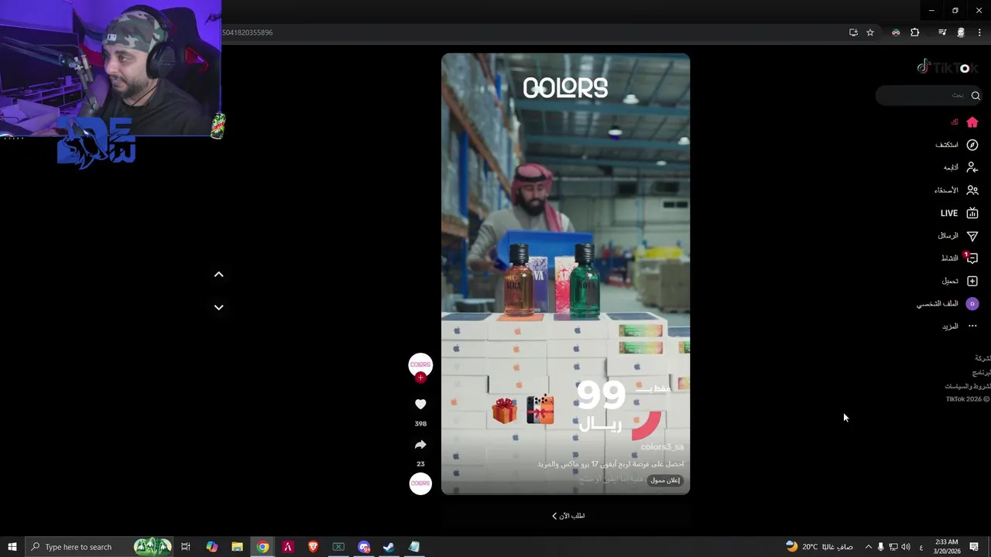Click the volume speaker tray icon
This screenshot has width=991, height=557.
point(906,547)
